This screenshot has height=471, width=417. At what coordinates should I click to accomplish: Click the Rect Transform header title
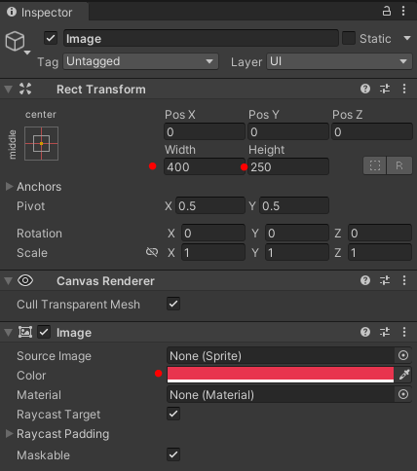coord(101,90)
